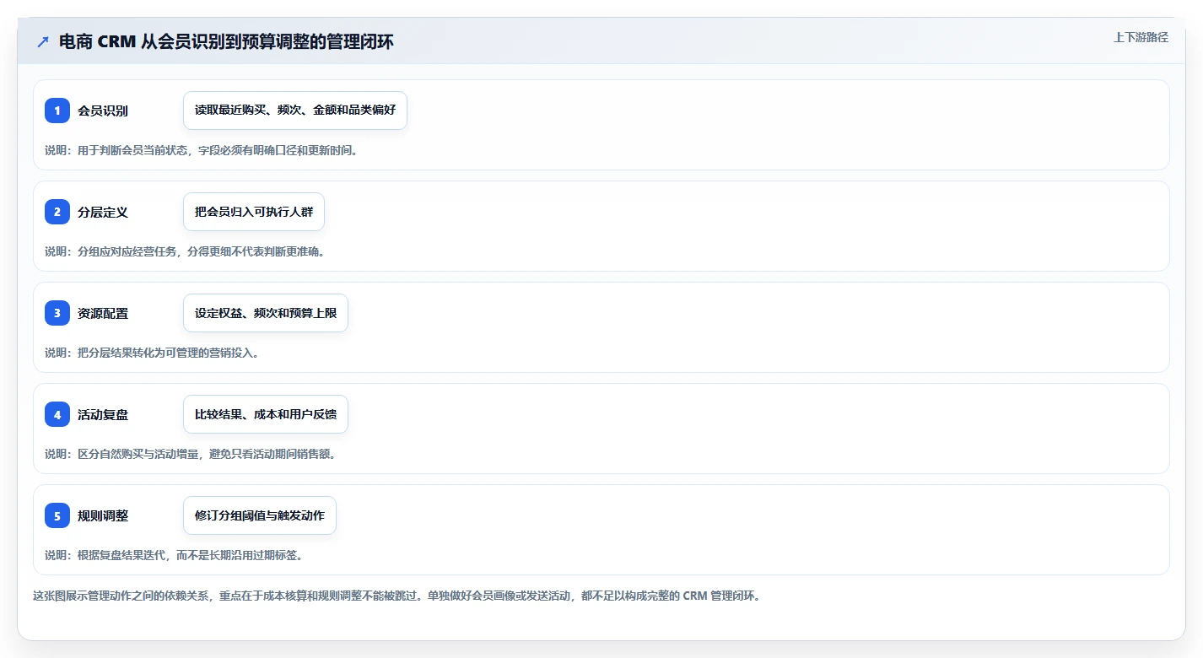Screen dimensions: 1203x658
Task: Click the 修订分组阈值与触发动作 chip
Action: [260, 515]
